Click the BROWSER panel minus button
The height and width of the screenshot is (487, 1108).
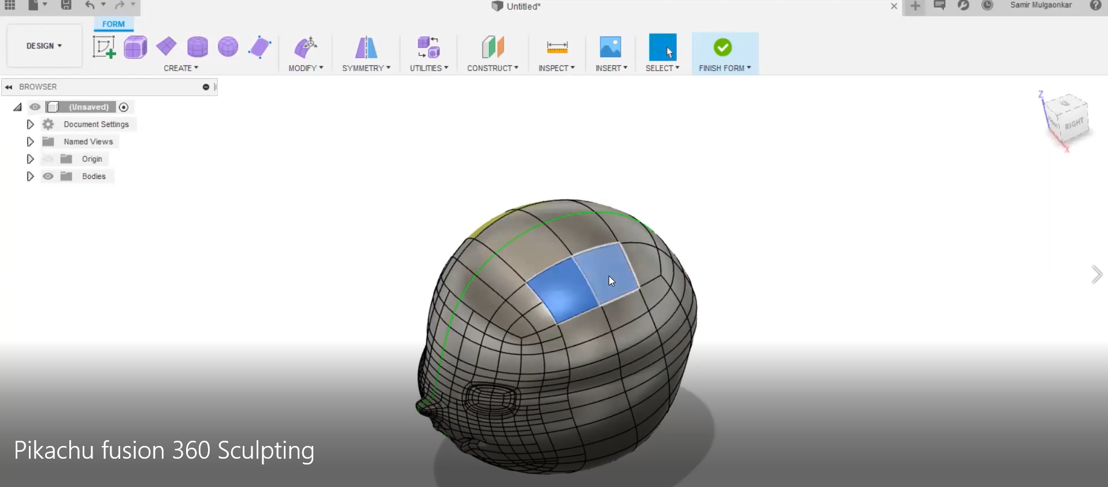click(206, 87)
